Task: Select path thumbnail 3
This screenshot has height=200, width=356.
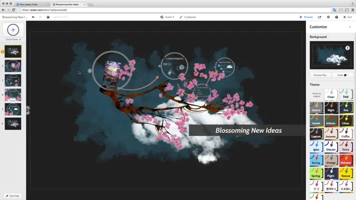Action: tap(13, 80)
